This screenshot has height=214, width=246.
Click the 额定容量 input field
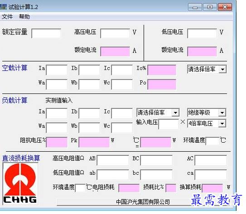coord(46,33)
